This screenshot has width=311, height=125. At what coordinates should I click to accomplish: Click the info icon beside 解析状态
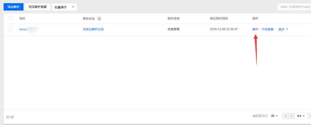click(99, 19)
